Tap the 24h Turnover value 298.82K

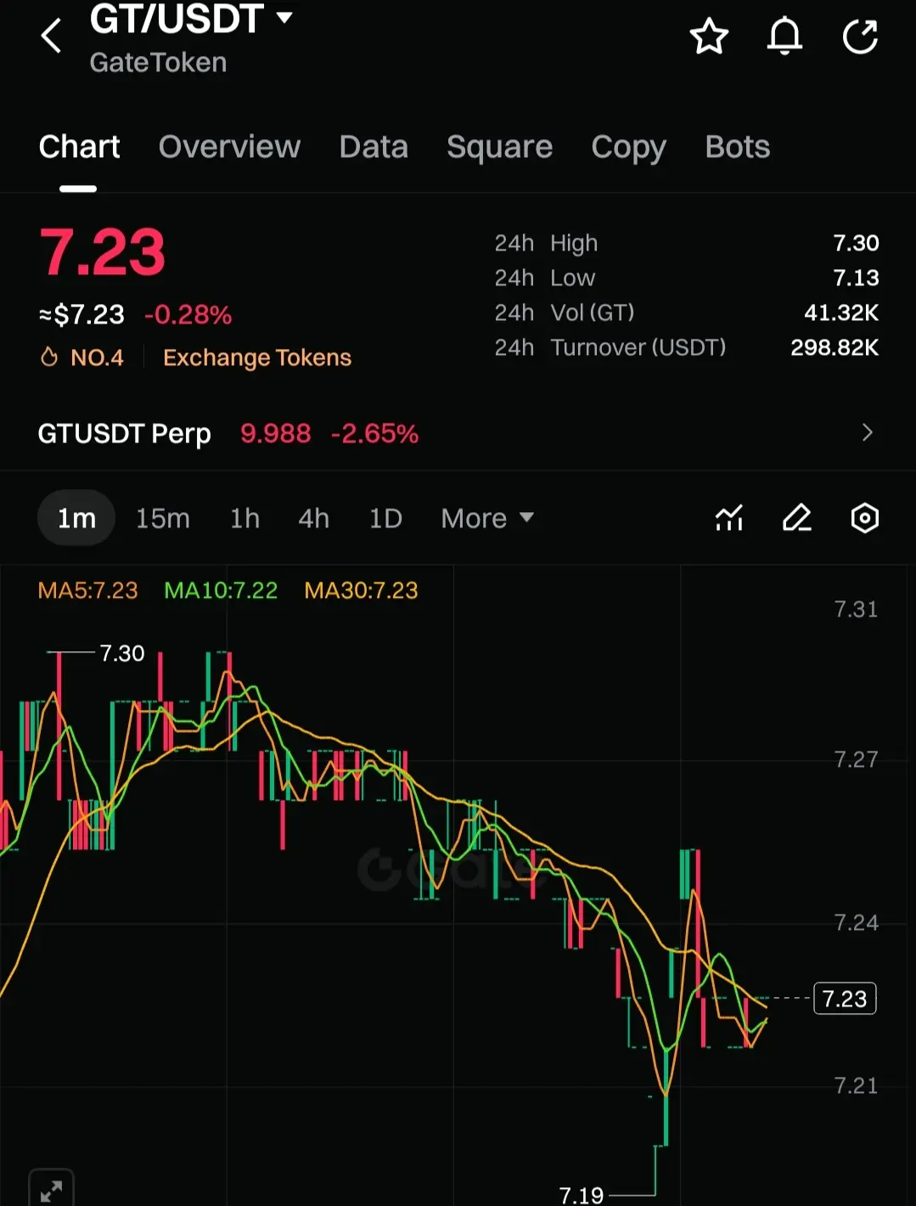point(835,347)
